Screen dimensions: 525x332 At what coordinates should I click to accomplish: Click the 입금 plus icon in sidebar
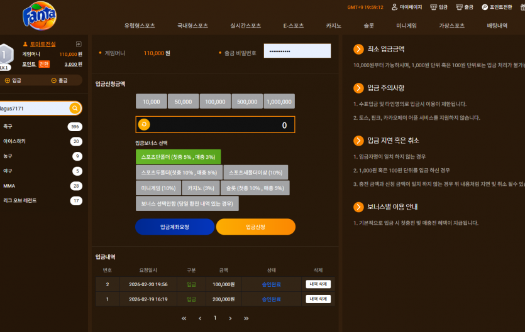click(8, 80)
